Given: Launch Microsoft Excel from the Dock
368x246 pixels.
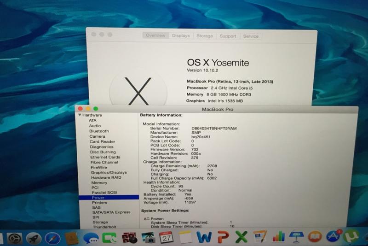Looking at the screenshot, I should [x=241, y=237].
